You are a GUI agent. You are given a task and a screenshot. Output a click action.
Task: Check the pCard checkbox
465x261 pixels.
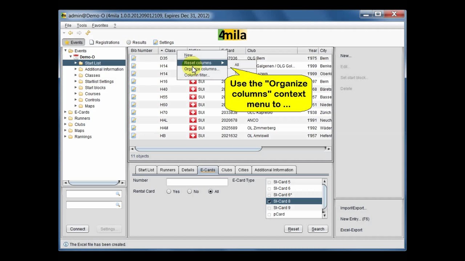point(269,215)
